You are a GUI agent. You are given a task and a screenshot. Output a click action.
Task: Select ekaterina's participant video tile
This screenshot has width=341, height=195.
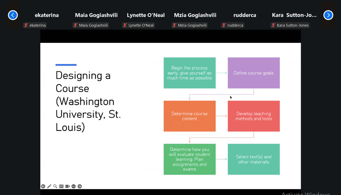click(x=47, y=15)
